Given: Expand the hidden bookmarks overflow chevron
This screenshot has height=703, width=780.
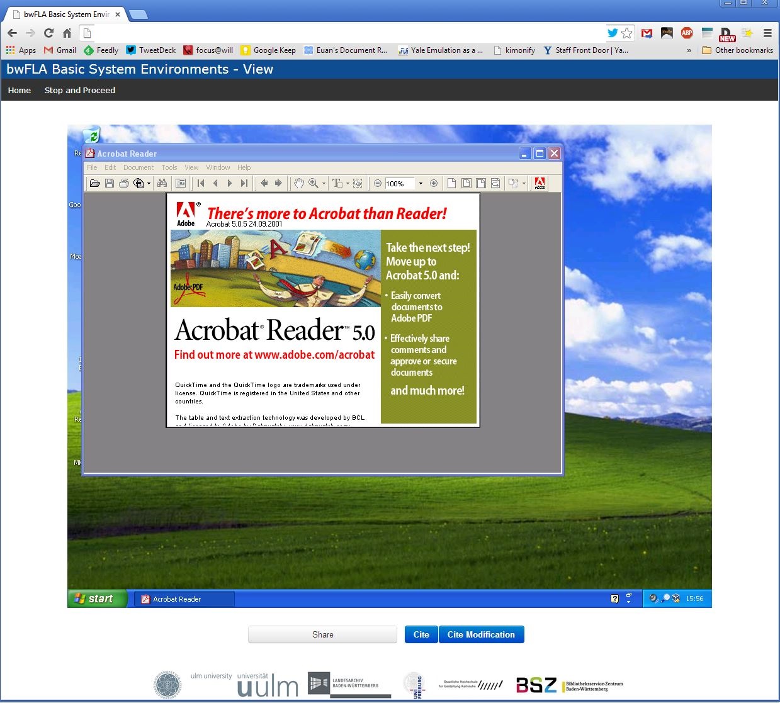Looking at the screenshot, I should (x=689, y=50).
